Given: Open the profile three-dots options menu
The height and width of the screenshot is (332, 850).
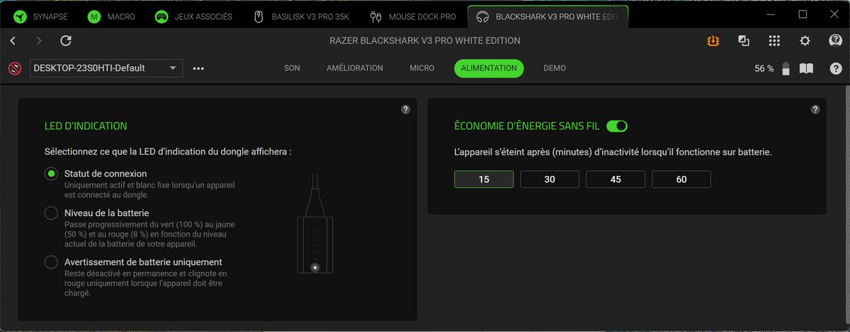Looking at the screenshot, I should click(198, 69).
